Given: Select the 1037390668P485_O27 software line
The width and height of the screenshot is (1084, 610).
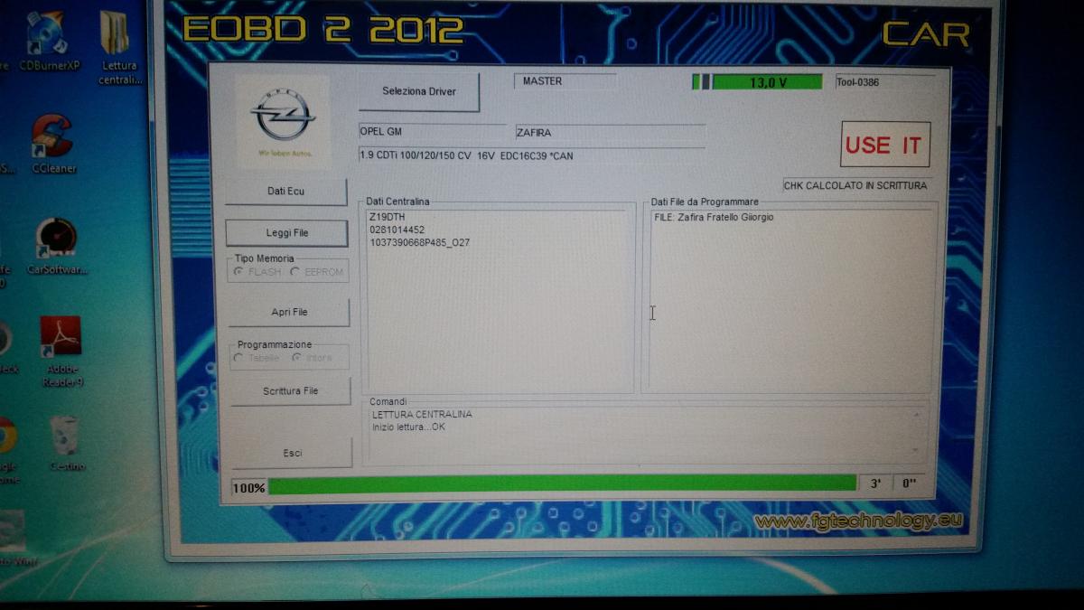Looking at the screenshot, I should 419,242.
